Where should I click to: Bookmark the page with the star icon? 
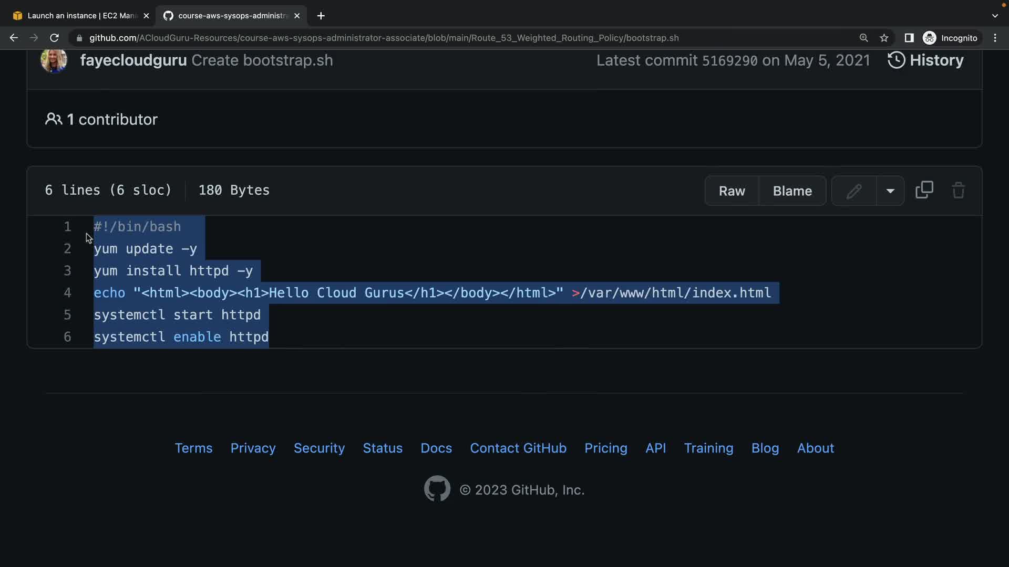click(x=884, y=38)
